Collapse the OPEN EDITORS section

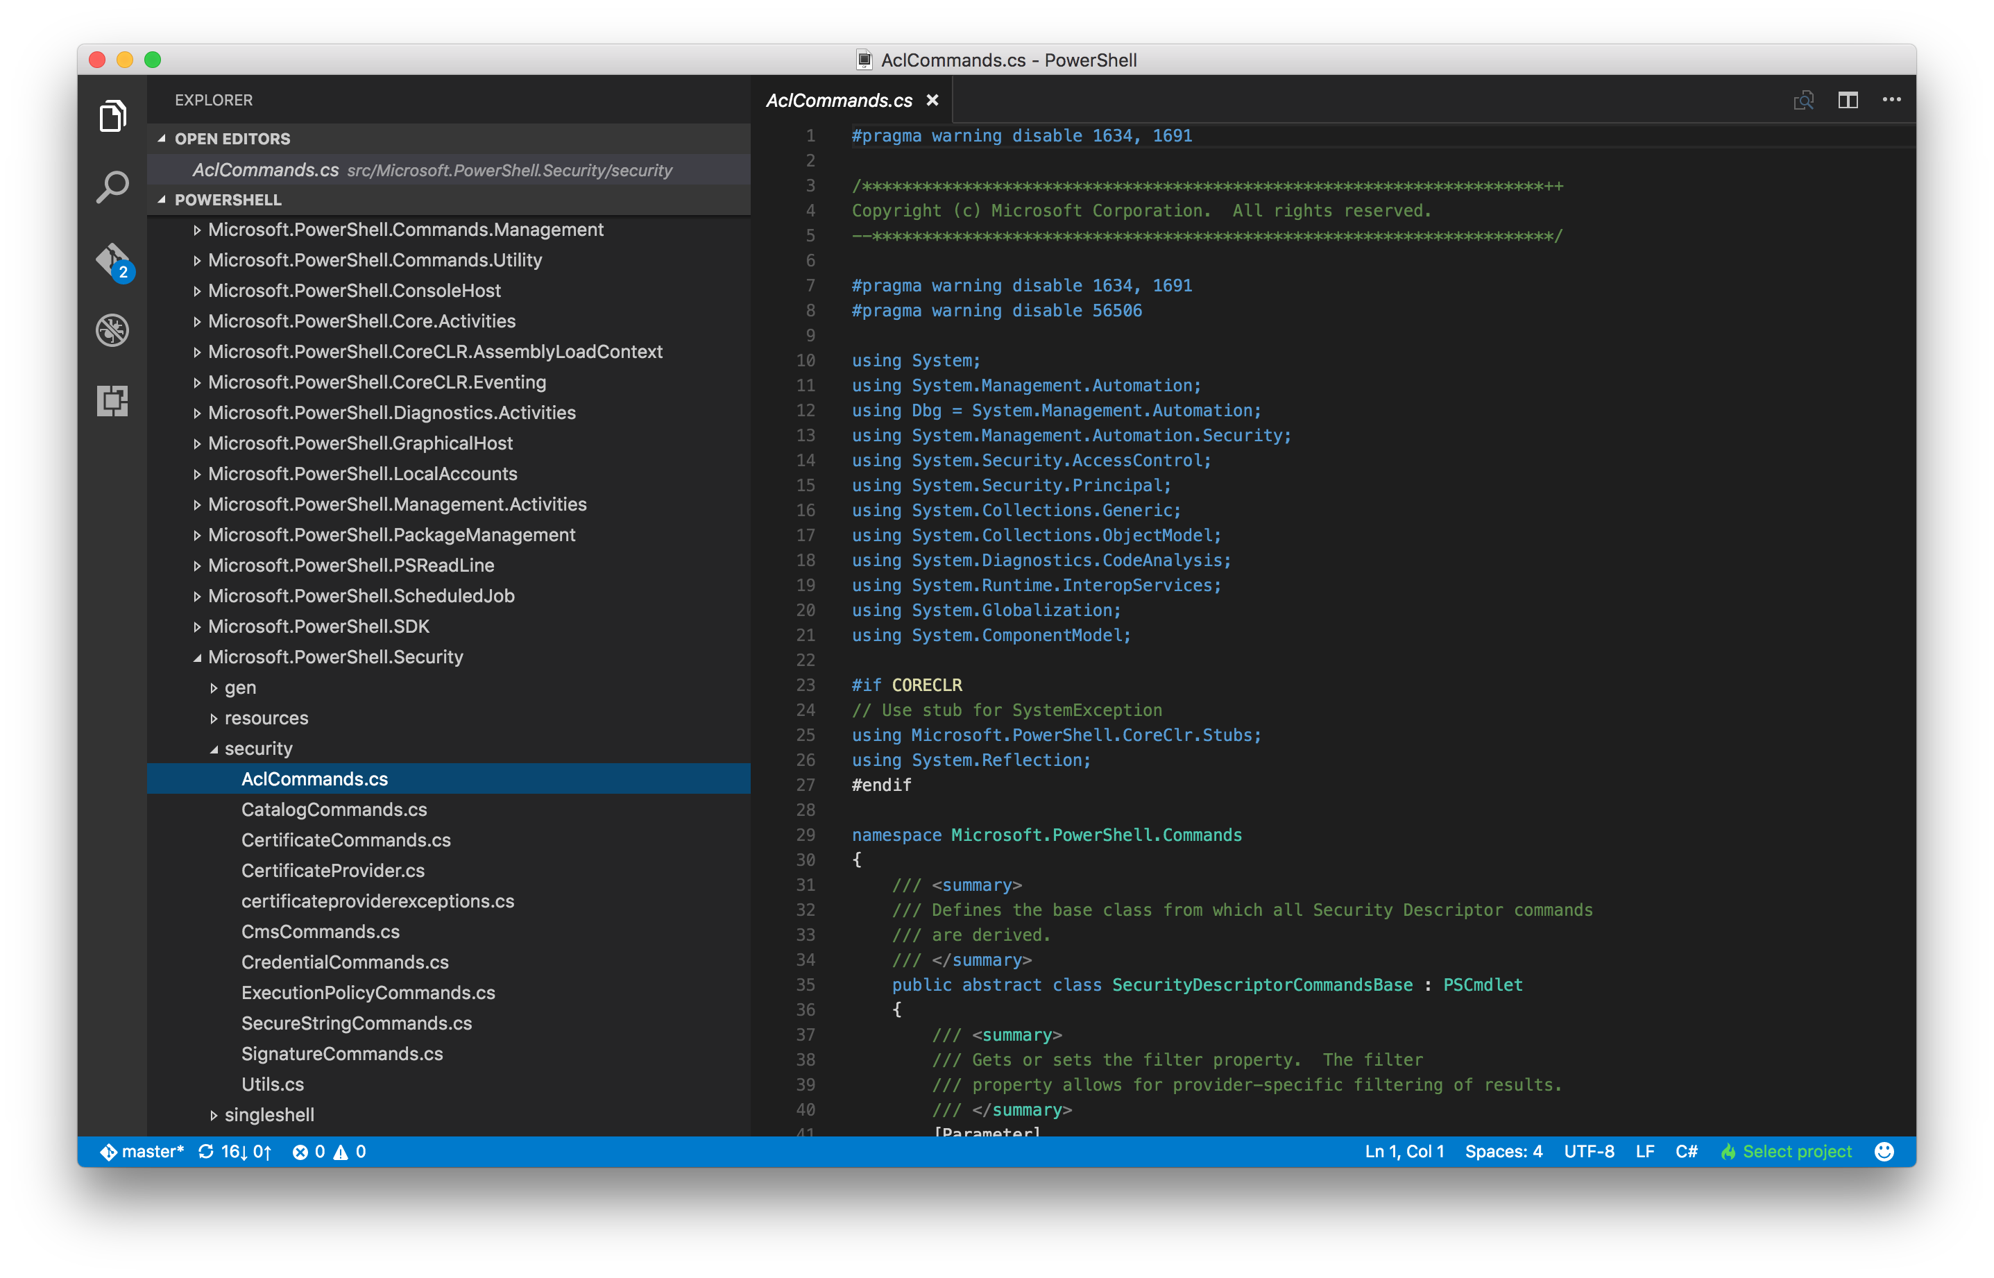click(449, 139)
